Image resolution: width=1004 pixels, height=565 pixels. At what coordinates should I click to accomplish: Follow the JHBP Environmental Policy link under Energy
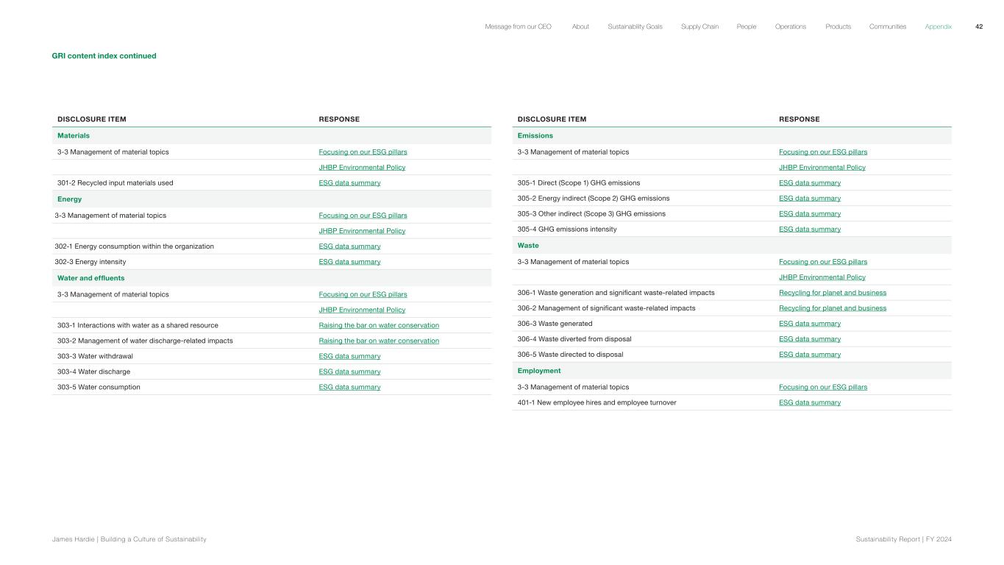362,231
